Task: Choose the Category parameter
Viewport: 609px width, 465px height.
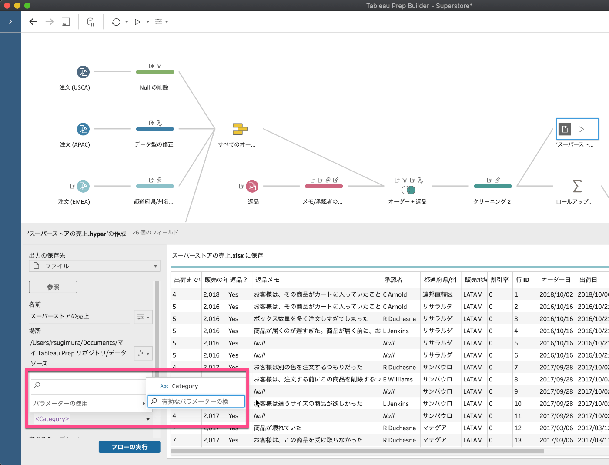Action: [185, 386]
